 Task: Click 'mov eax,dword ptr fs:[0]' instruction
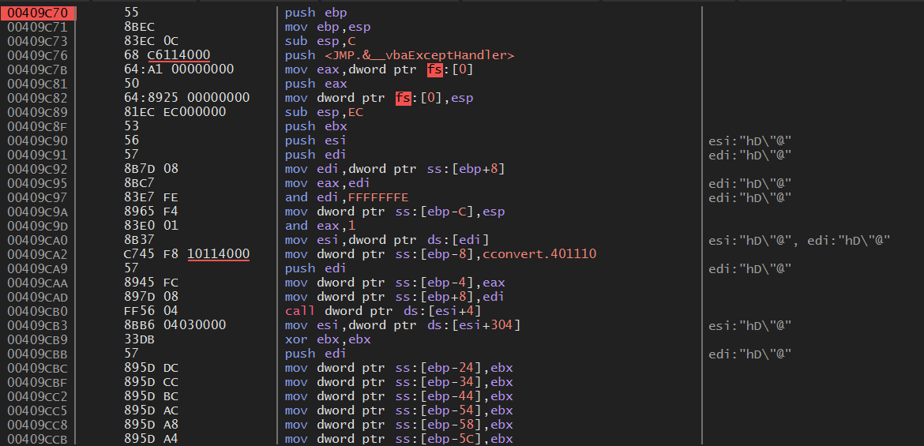[379, 69]
